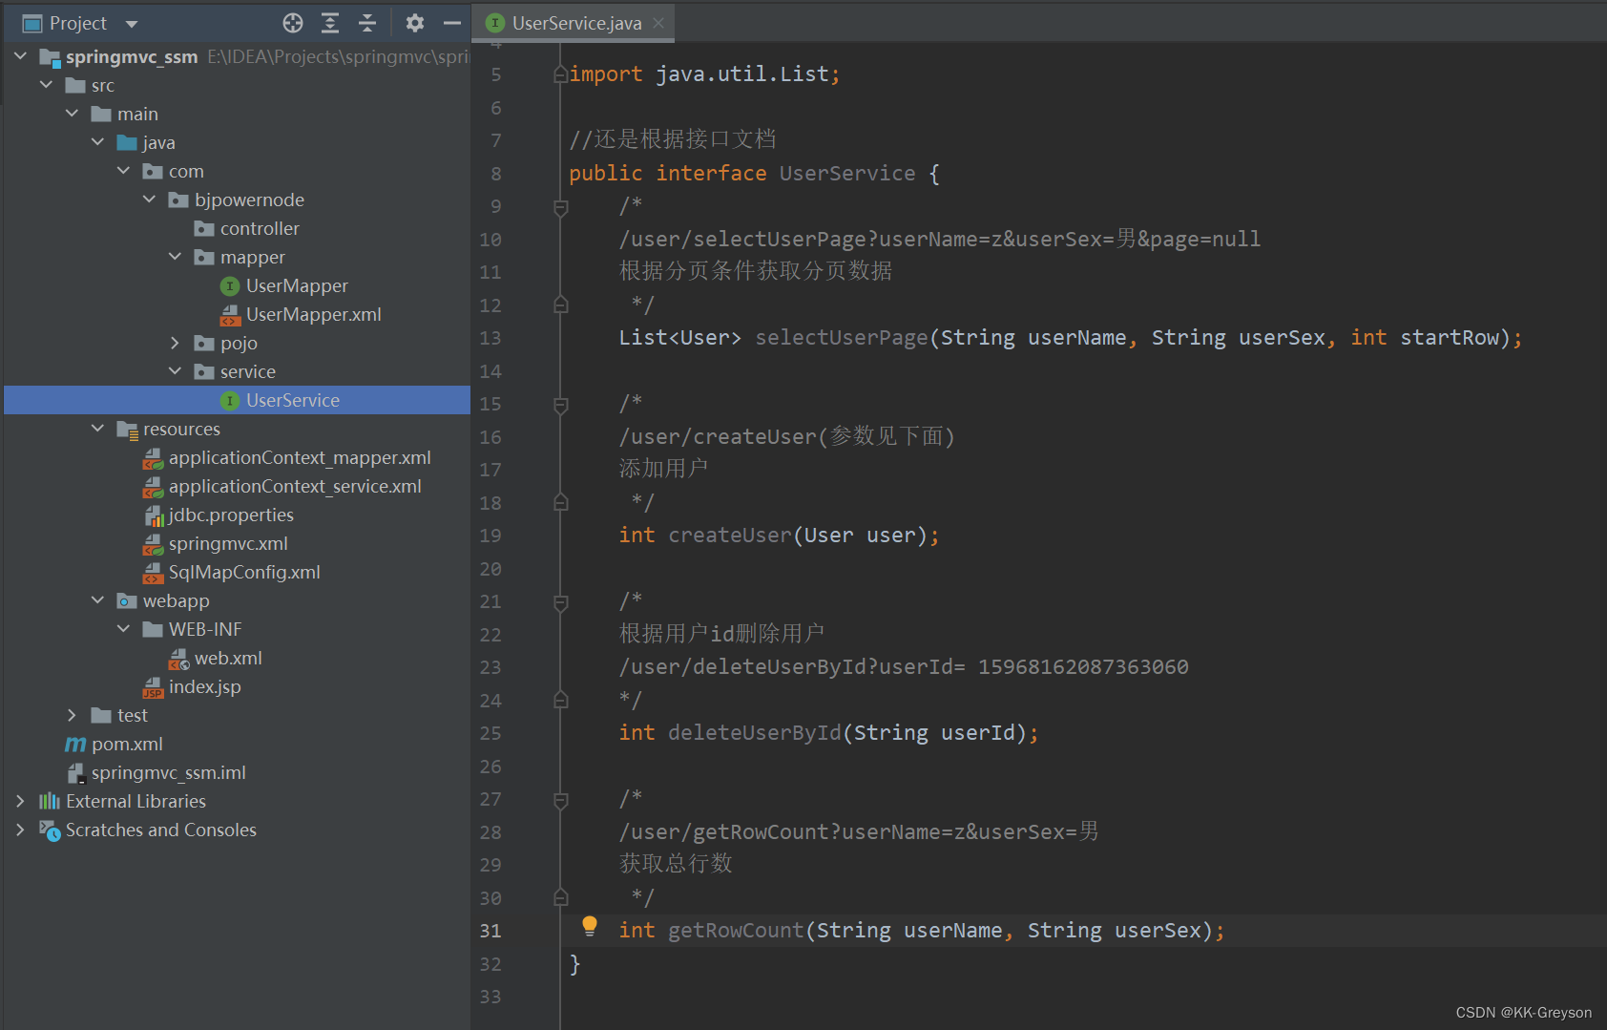Click the External Libraries icon
This screenshot has height=1030, width=1607.
50,801
